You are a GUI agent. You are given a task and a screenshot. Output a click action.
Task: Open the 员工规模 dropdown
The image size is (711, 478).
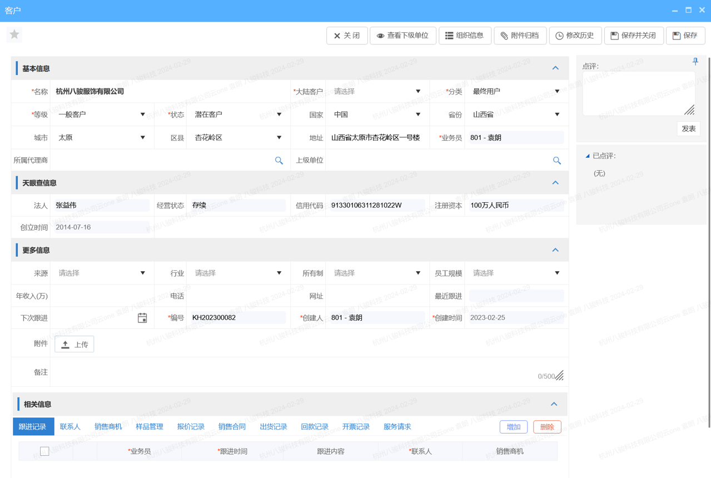click(x=556, y=273)
